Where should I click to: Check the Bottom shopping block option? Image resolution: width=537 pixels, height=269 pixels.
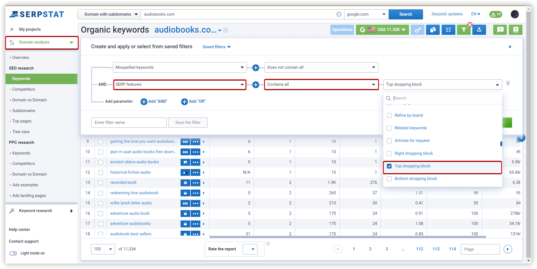(x=389, y=179)
